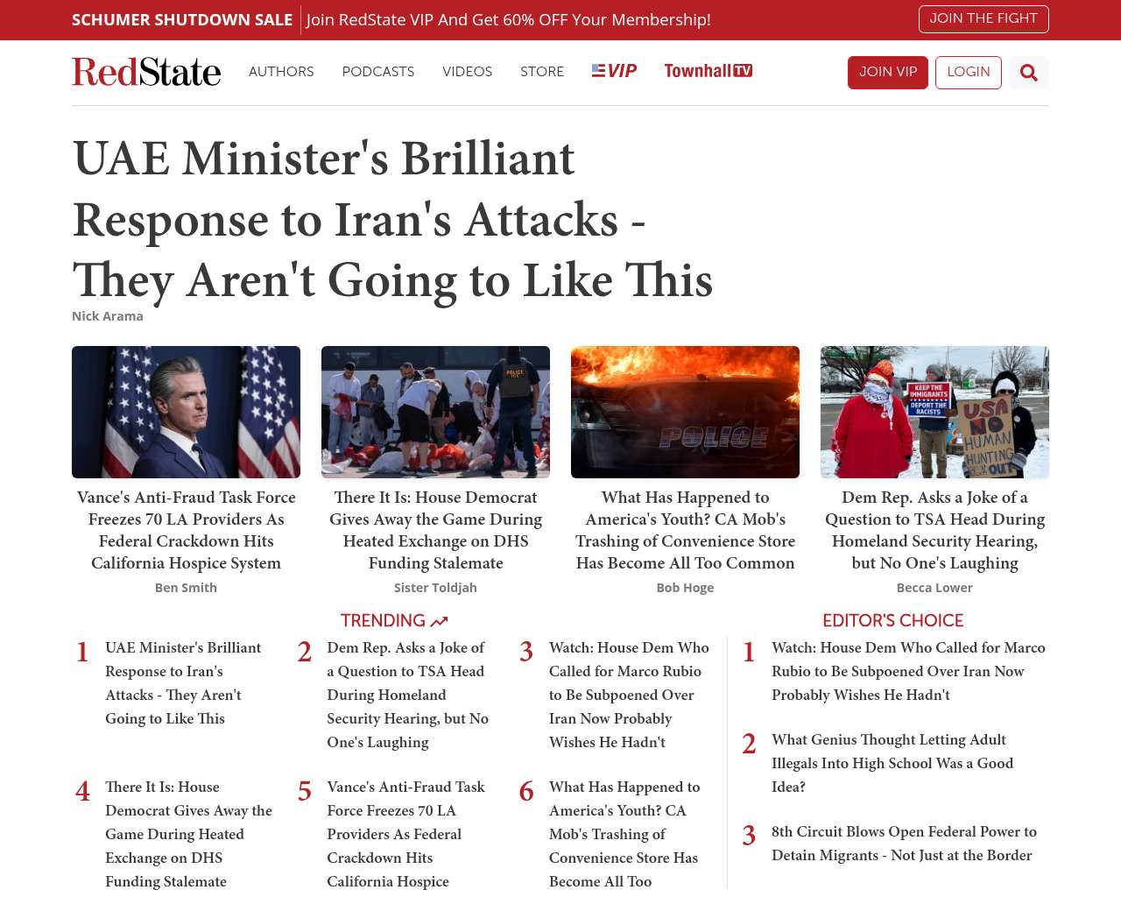Click JOIN THE FIGHT banner button
1121x897 pixels.
point(983,18)
